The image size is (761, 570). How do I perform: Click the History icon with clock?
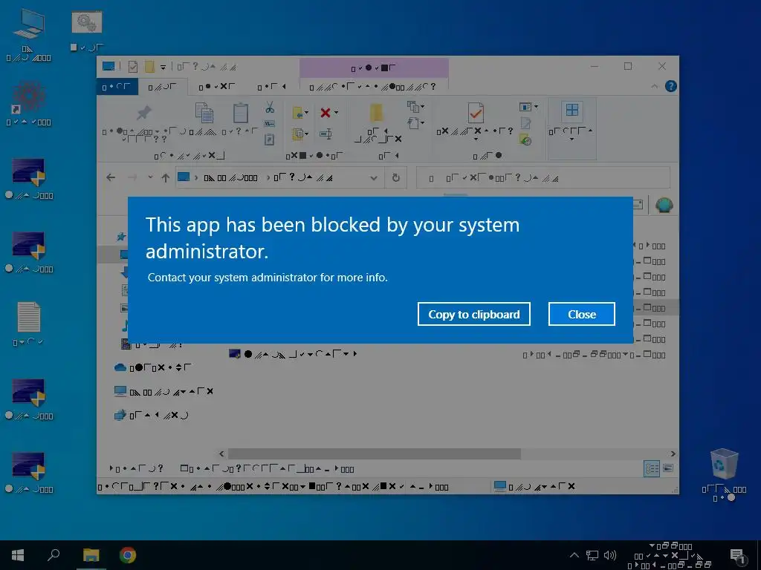pos(525,140)
